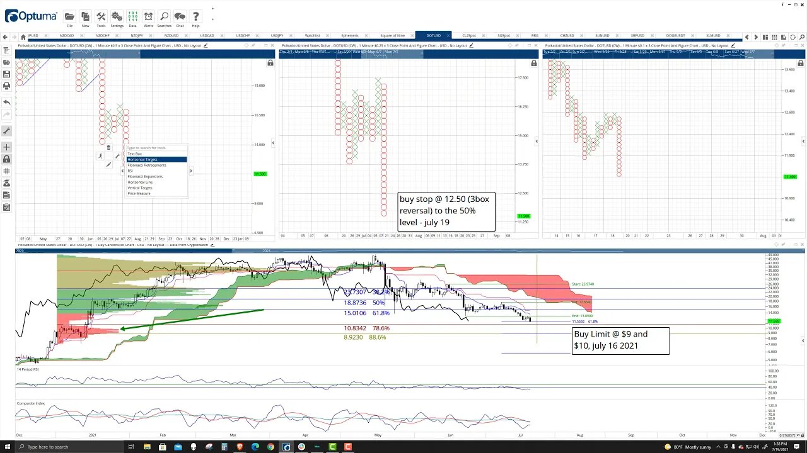Open the File menu icon
This screenshot has height=453, width=807.
coord(69,16)
